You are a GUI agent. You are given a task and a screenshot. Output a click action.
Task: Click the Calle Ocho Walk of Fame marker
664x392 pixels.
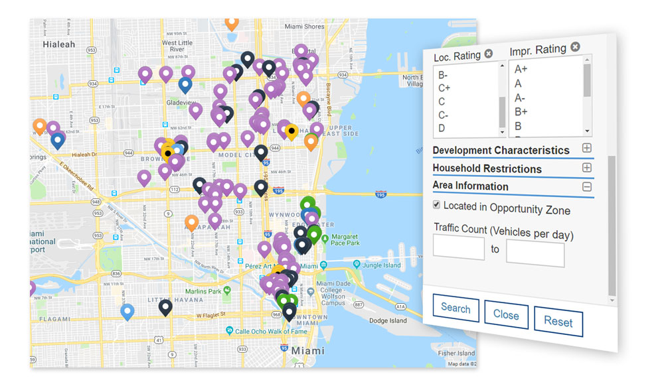[x=229, y=330]
